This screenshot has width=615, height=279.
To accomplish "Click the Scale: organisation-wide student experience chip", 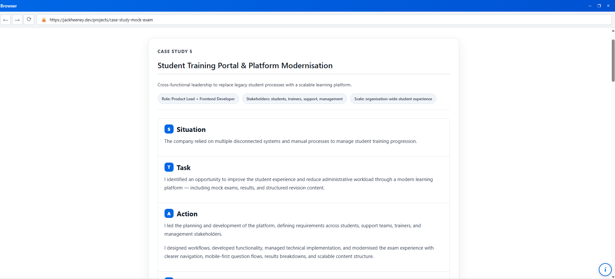I will tap(393, 99).
